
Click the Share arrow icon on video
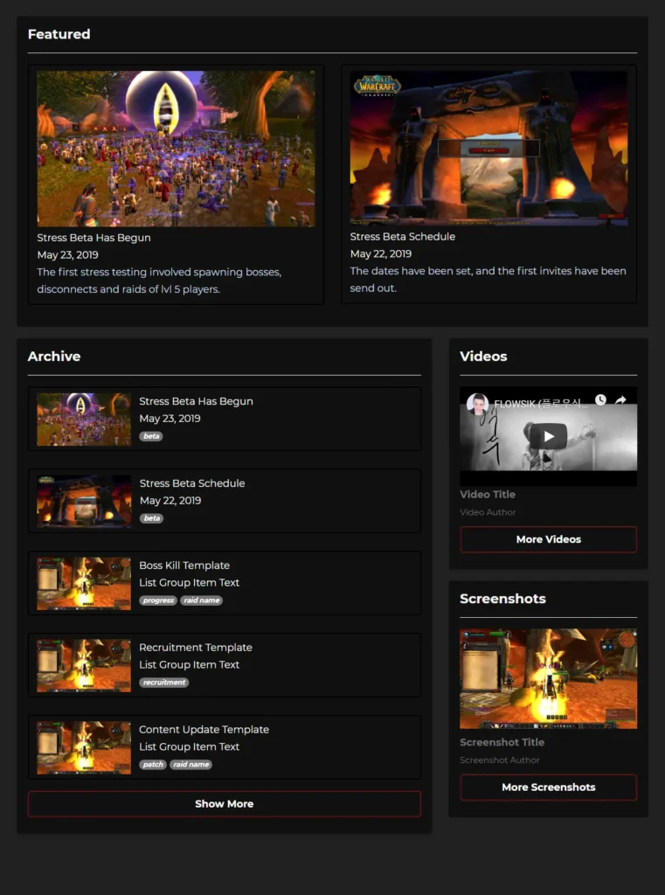click(x=620, y=400)
